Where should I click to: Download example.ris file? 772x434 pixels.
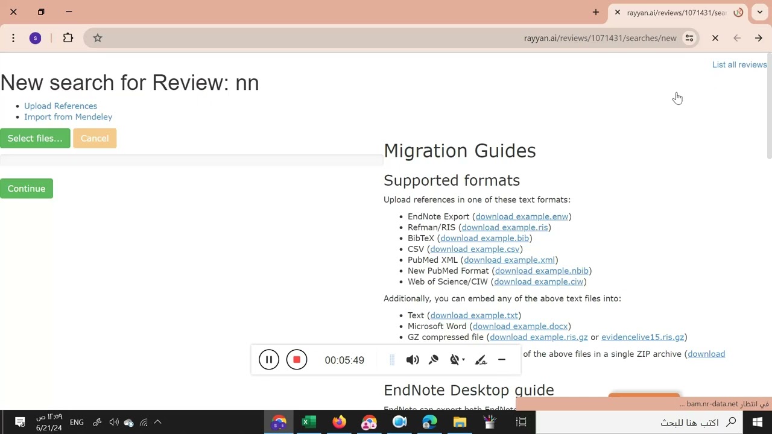505,227
